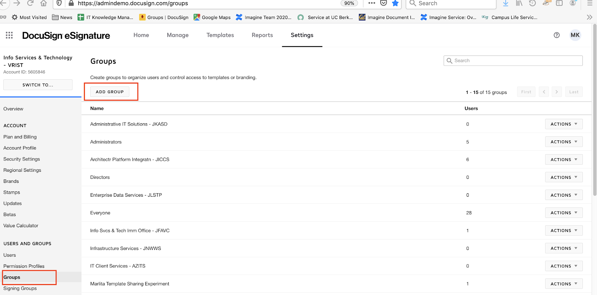Click the browser reload icon

click(30, 3)
